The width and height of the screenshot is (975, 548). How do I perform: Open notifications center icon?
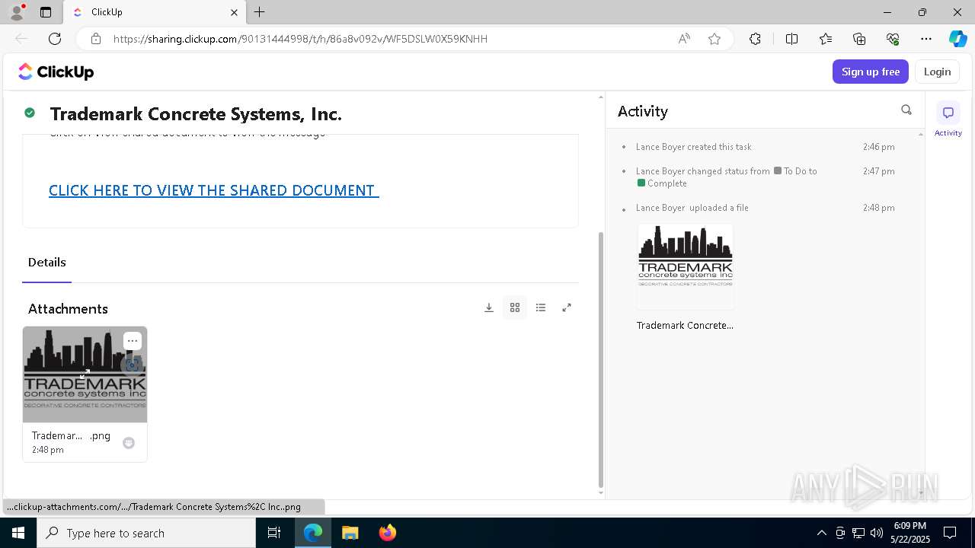[x=950, y=533]
